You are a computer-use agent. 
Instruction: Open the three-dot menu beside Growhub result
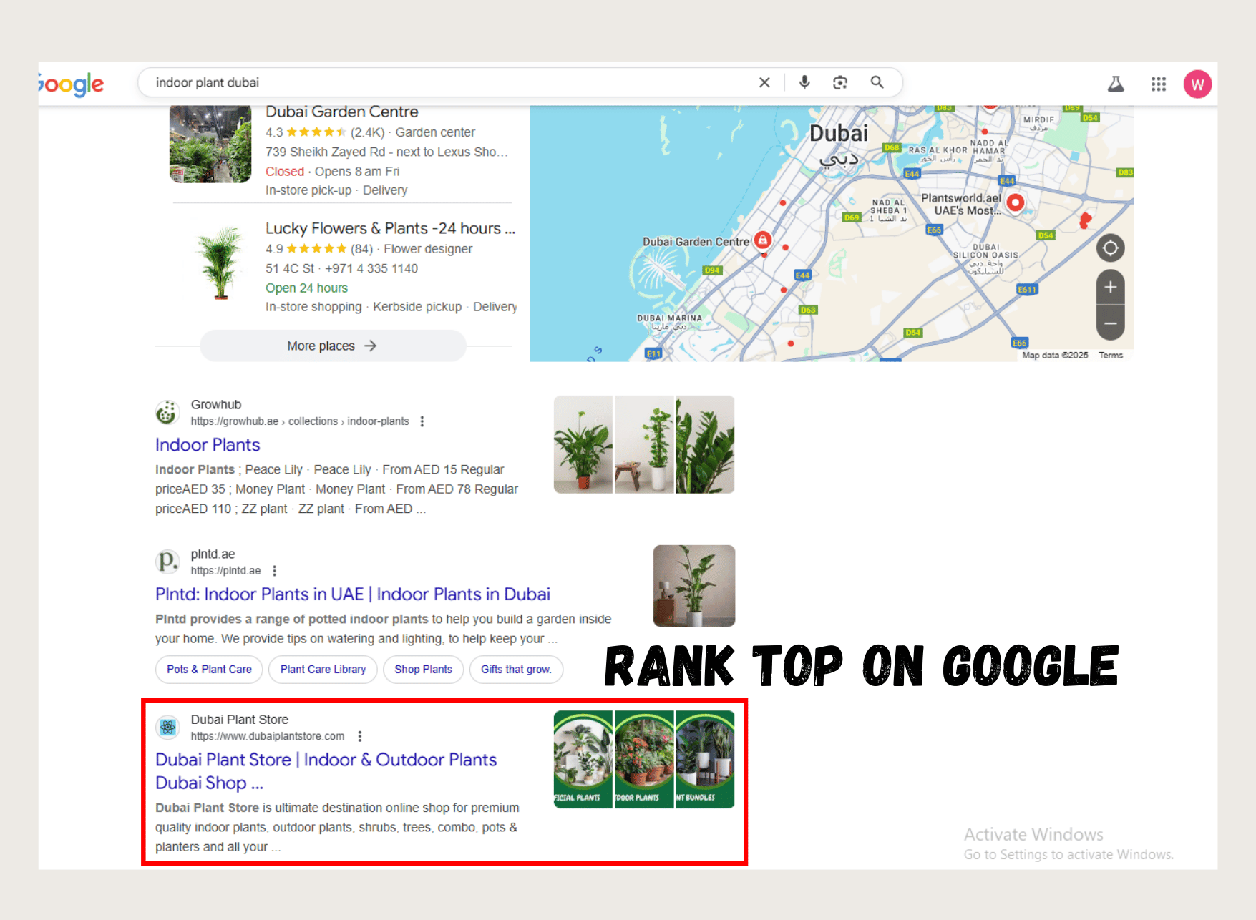pos(423,421)
